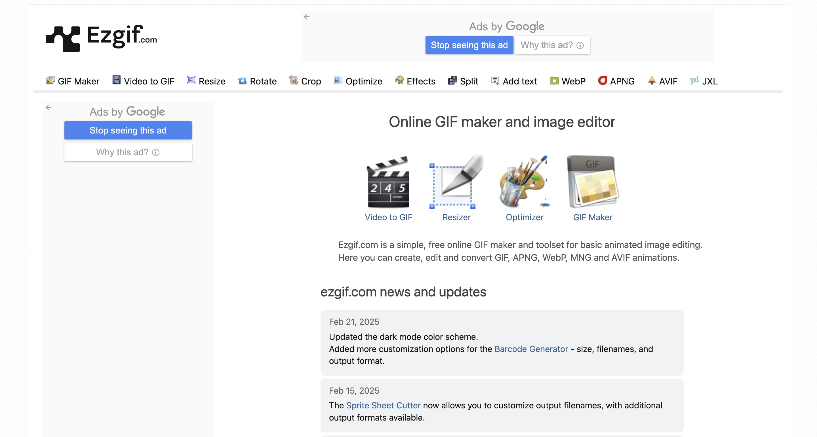The height and width of the screenshot is (437, 817).
Task: Click the back arrow in top ad banner
Action: tap(306, 17)
